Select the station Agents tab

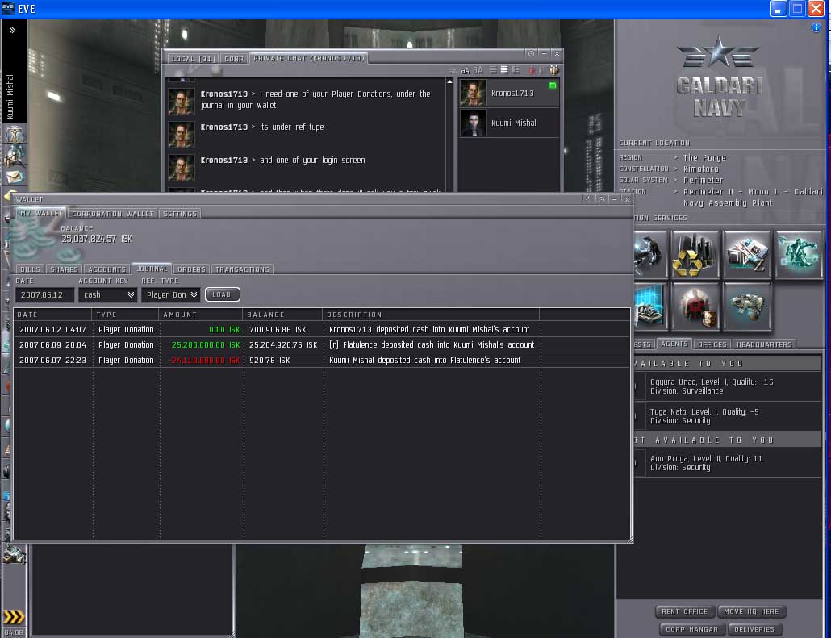[674, 344]
